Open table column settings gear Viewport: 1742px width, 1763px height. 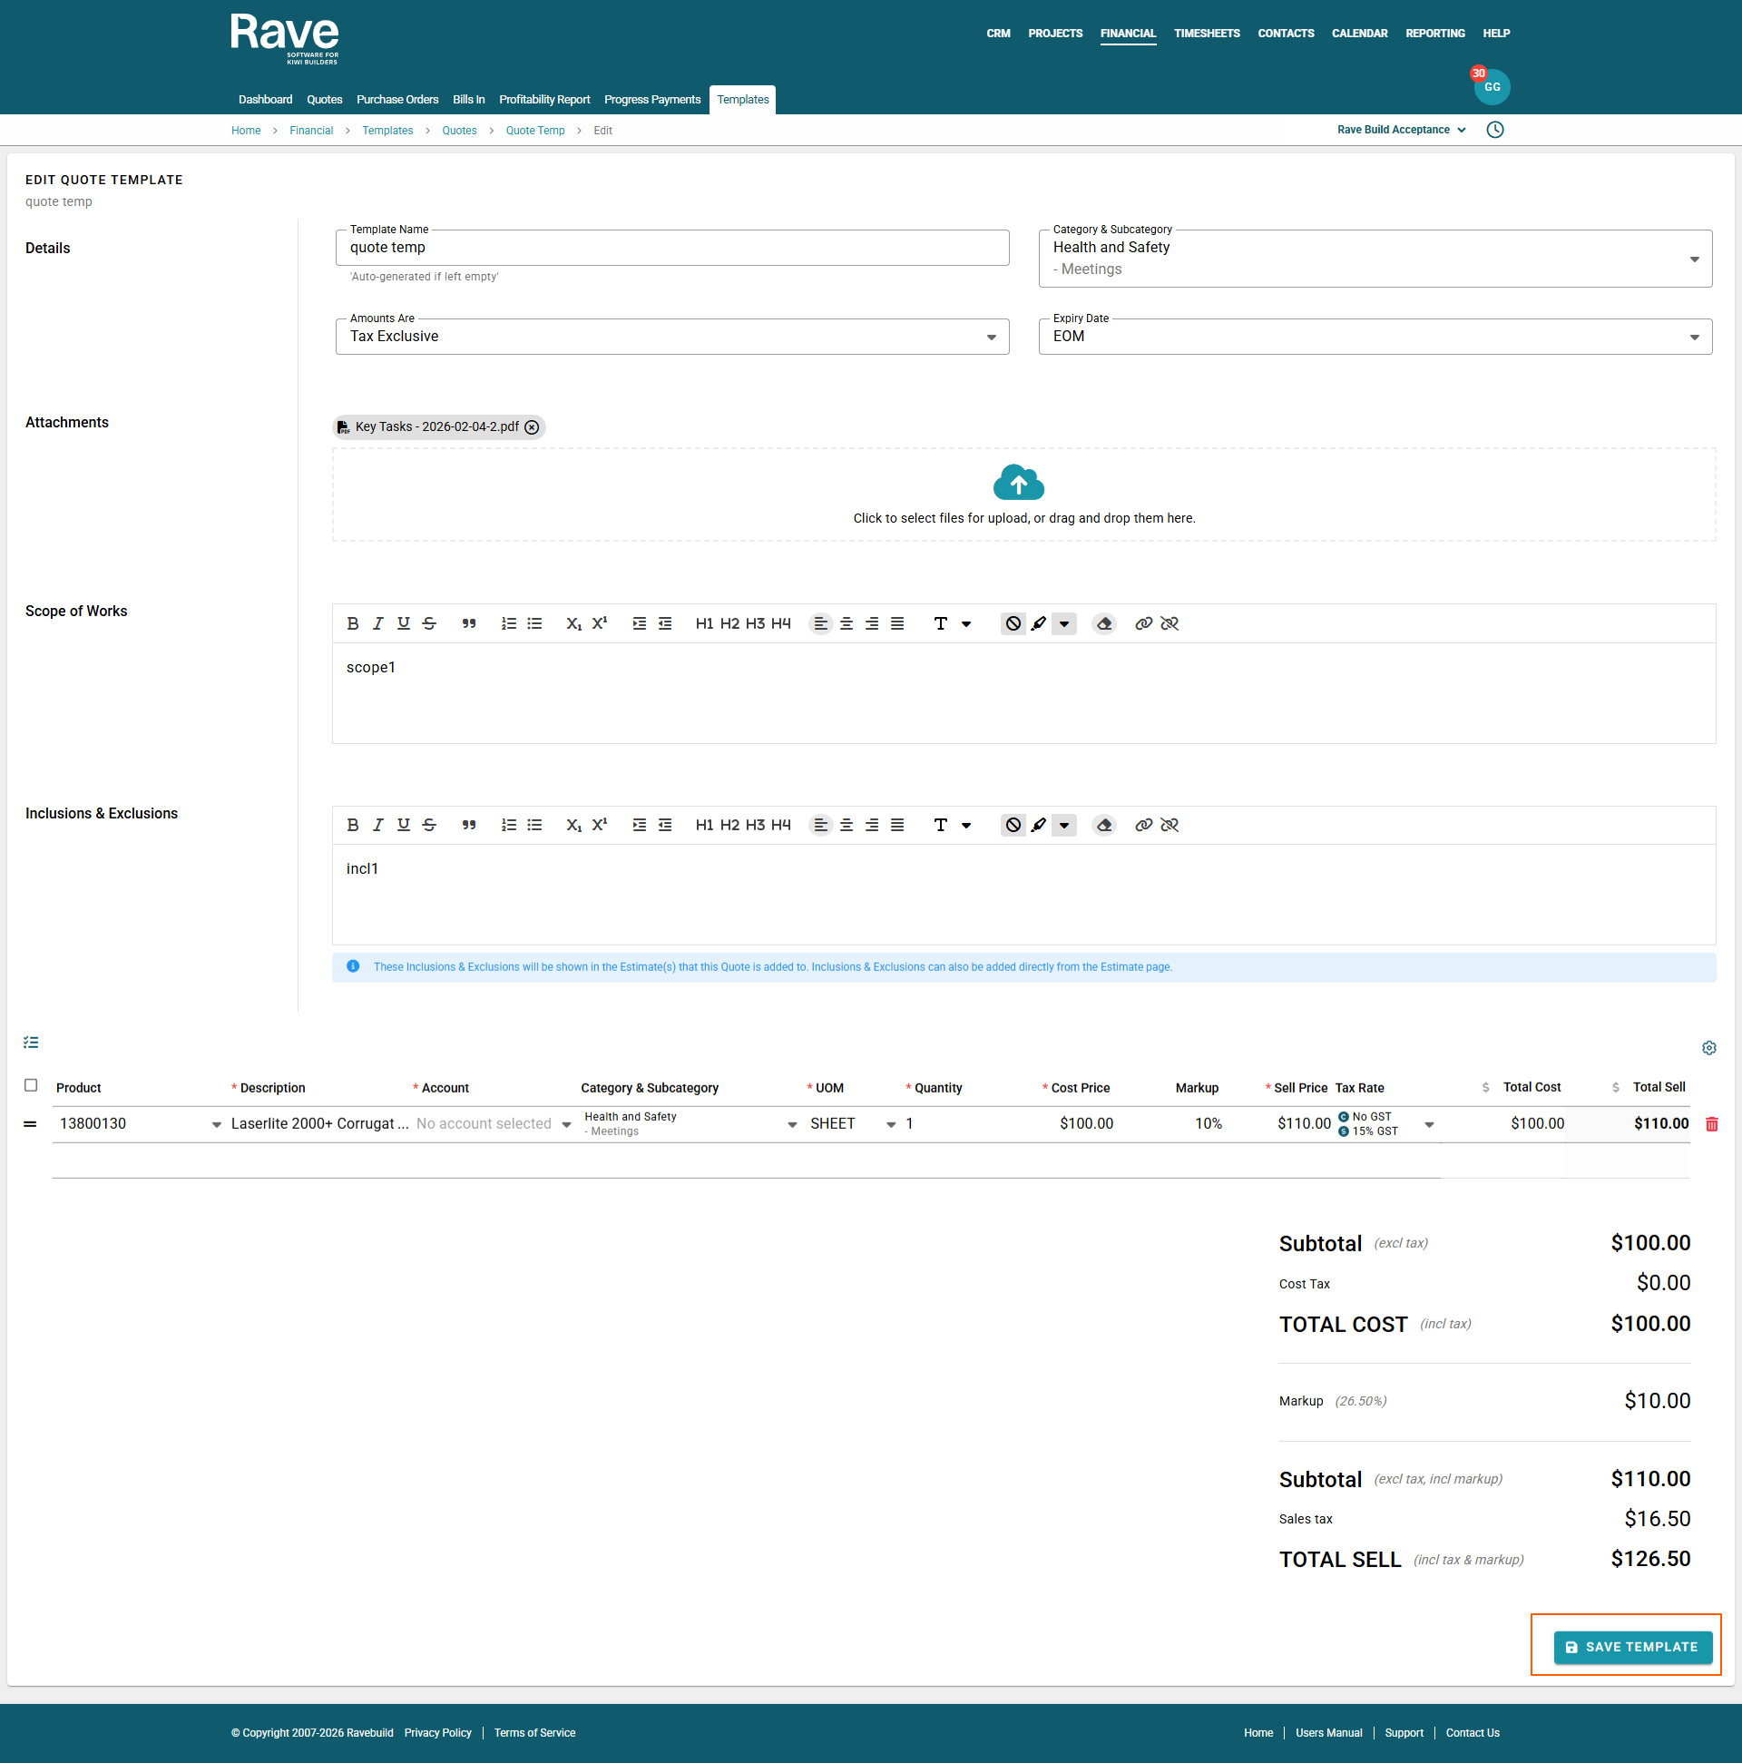coord(1709,1048)
